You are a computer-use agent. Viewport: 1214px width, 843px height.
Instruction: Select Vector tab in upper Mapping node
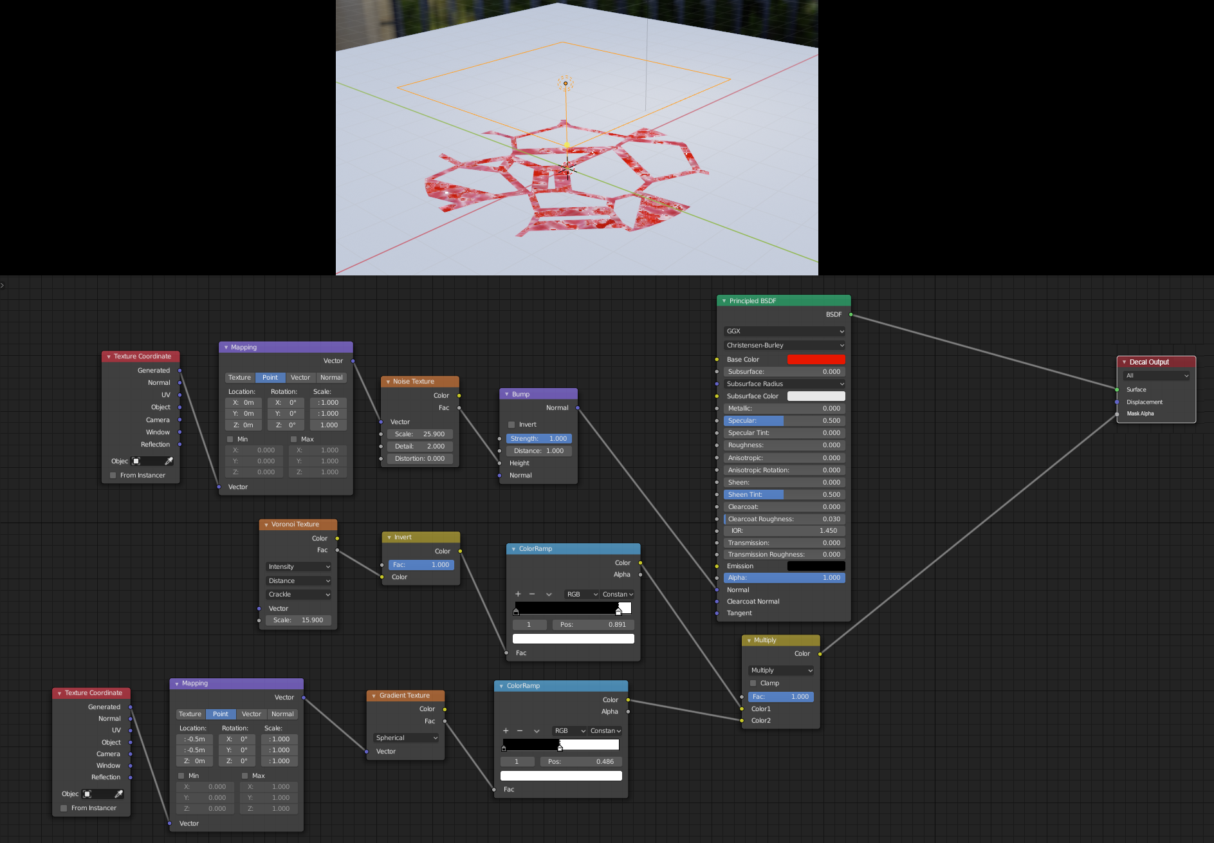[300, 378]
